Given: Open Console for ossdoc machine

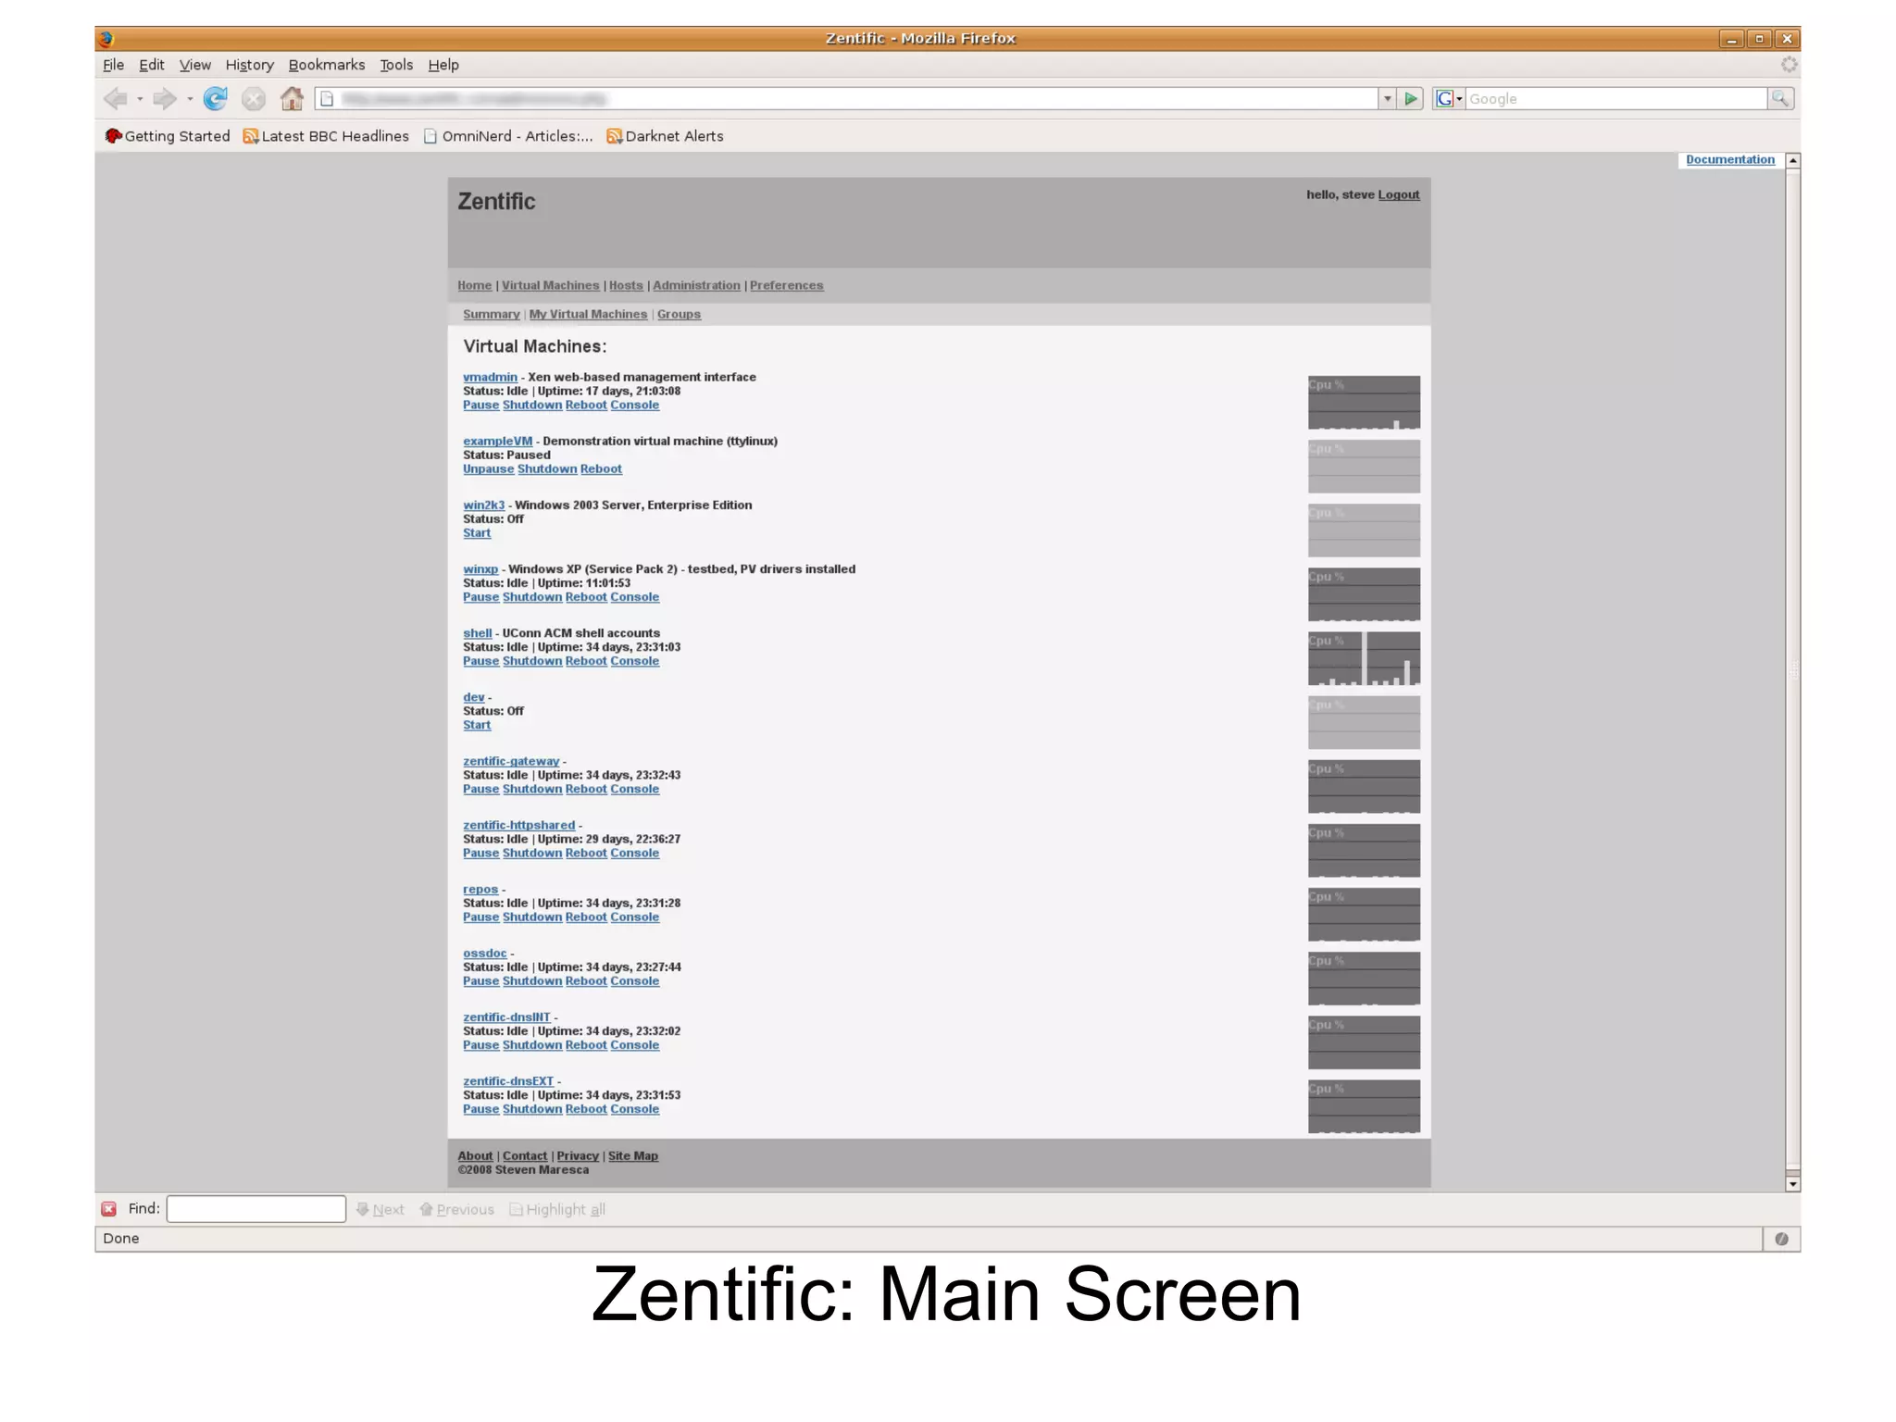Looking at the screenshot, I should (635, 980).
